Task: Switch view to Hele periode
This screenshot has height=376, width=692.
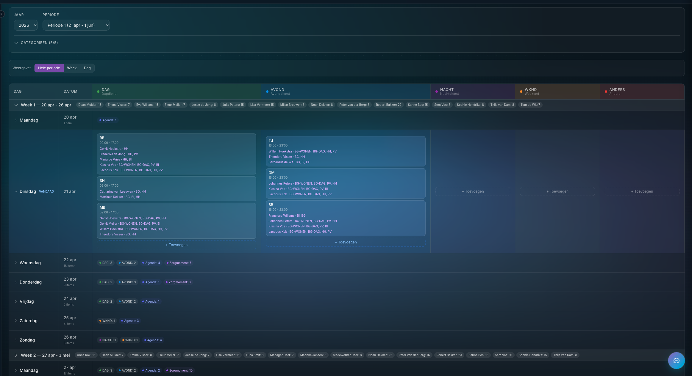Action: pyautogui.click(x=49, y=68)
